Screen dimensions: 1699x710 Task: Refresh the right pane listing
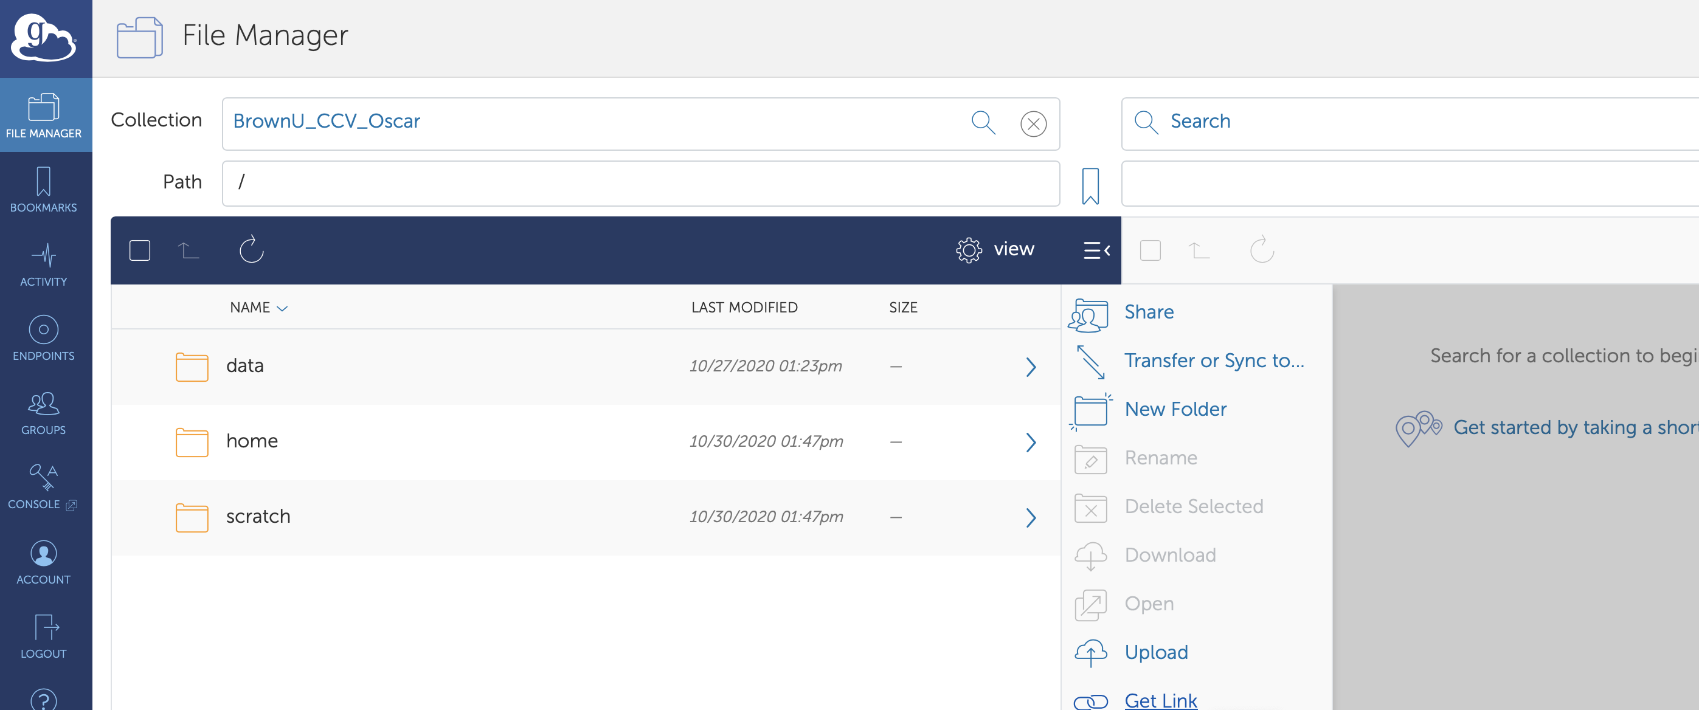[1262, 249]
